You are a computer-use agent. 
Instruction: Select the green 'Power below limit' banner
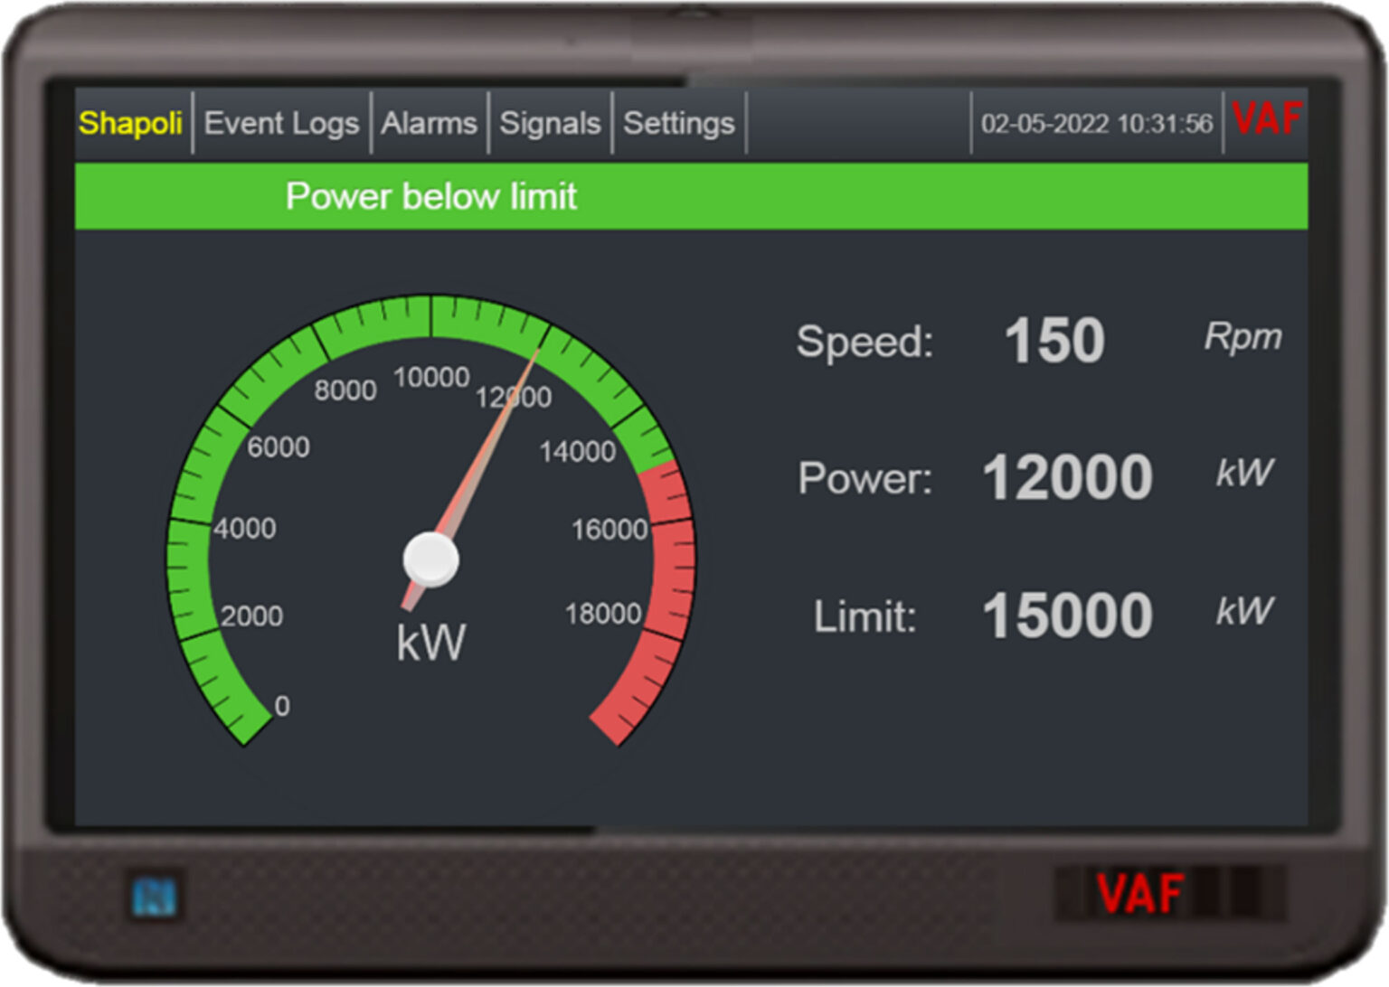[691, 196]
